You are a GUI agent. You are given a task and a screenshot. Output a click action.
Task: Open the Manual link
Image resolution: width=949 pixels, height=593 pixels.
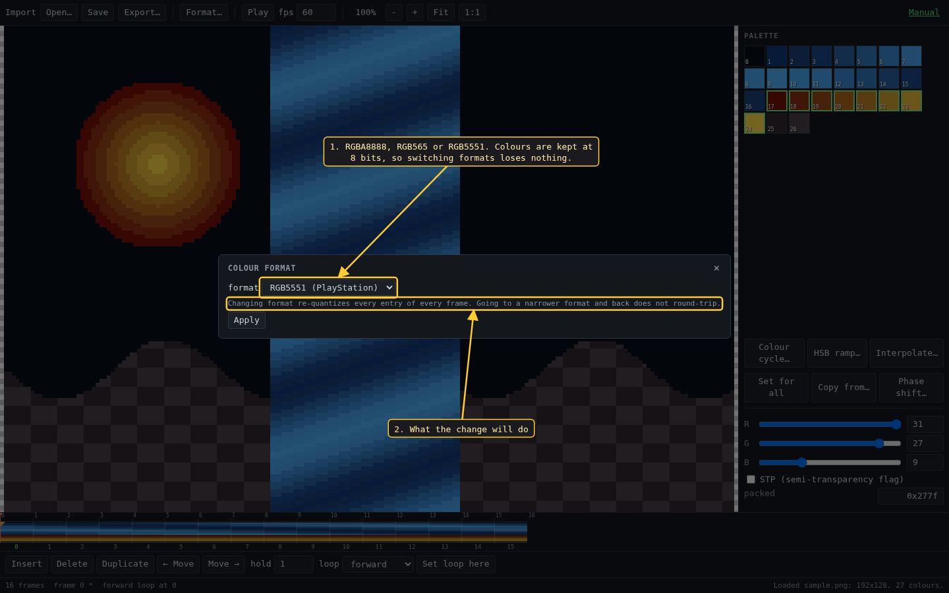(x=924, y=13)
